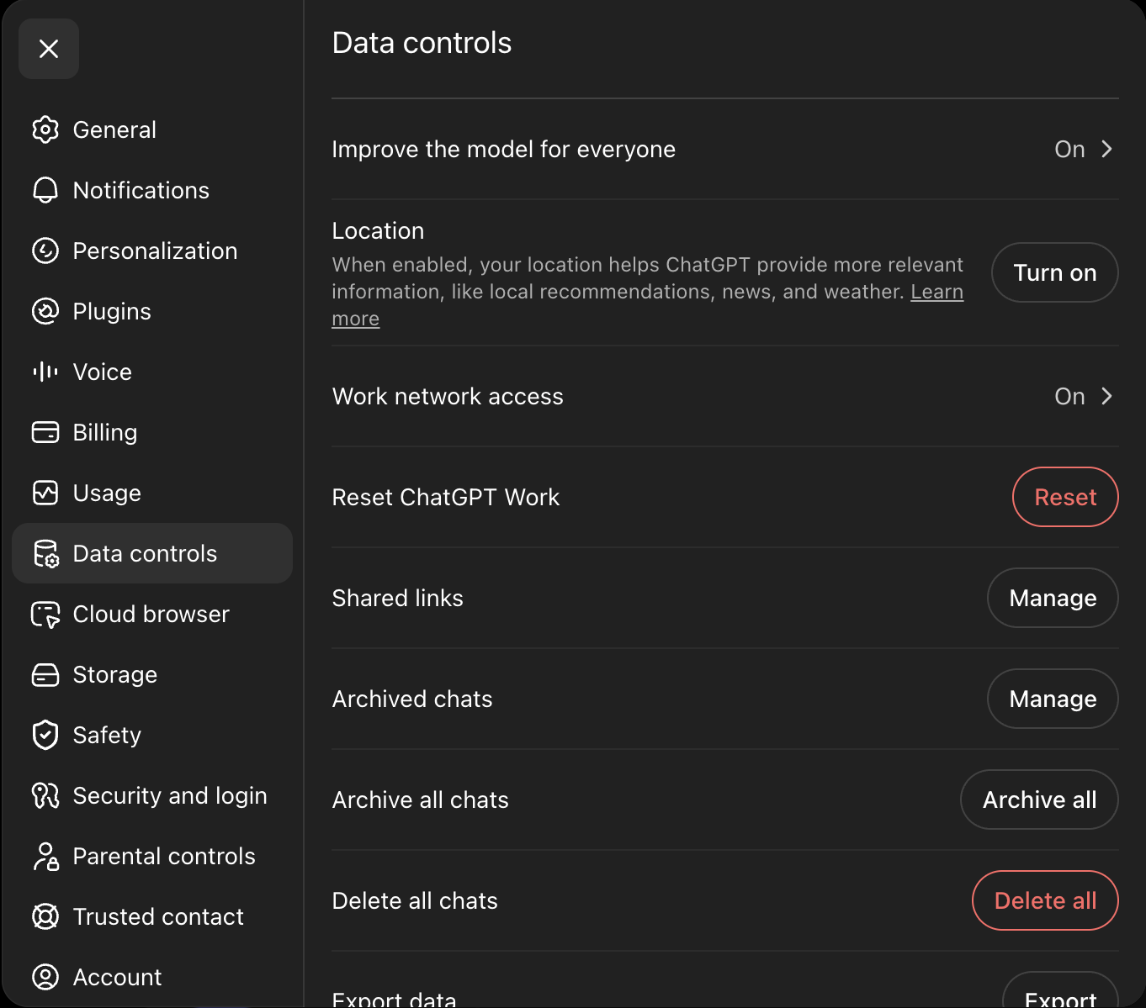Click the Reset ChatGPT Work label
Screen dimensions: 1146x1008
pyautogui.click(x=446, y=497)
